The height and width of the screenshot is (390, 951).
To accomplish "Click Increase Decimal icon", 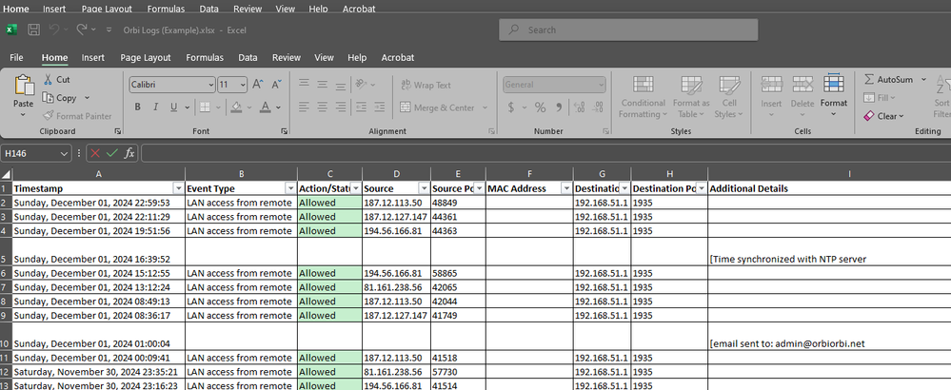I will point(579,107).
